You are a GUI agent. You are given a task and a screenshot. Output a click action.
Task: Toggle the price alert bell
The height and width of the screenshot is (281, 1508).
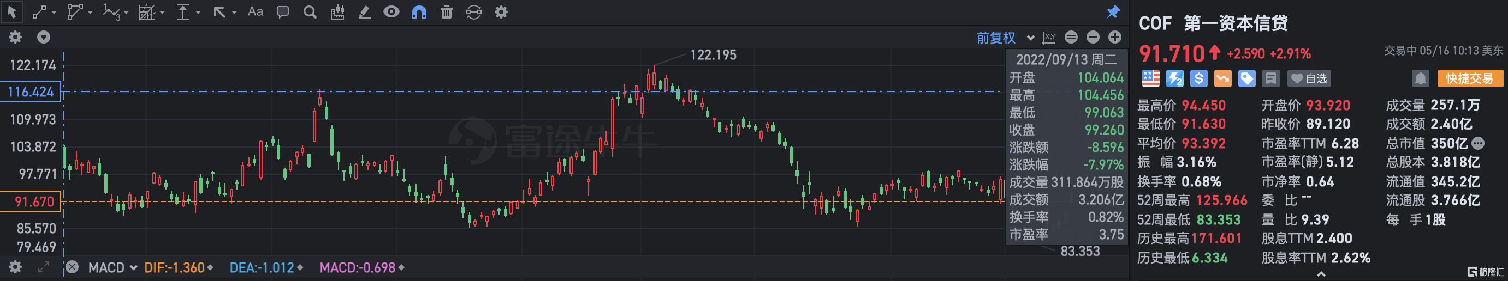click(1420, 78)
